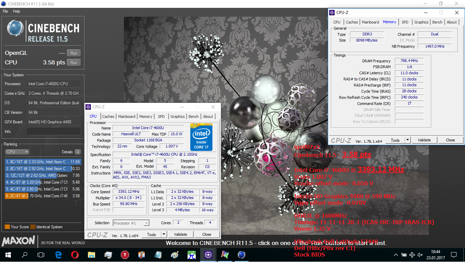Viewport: 465px width, 262px height.
Task: Open Bench tab in CPU-Z Memory window
Action: pos(437,22)
